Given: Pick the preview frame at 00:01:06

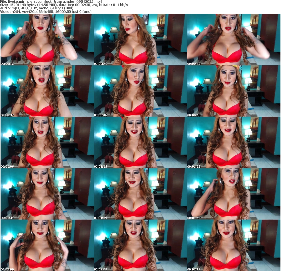Looking at the screenshot, I should (47, 142).
